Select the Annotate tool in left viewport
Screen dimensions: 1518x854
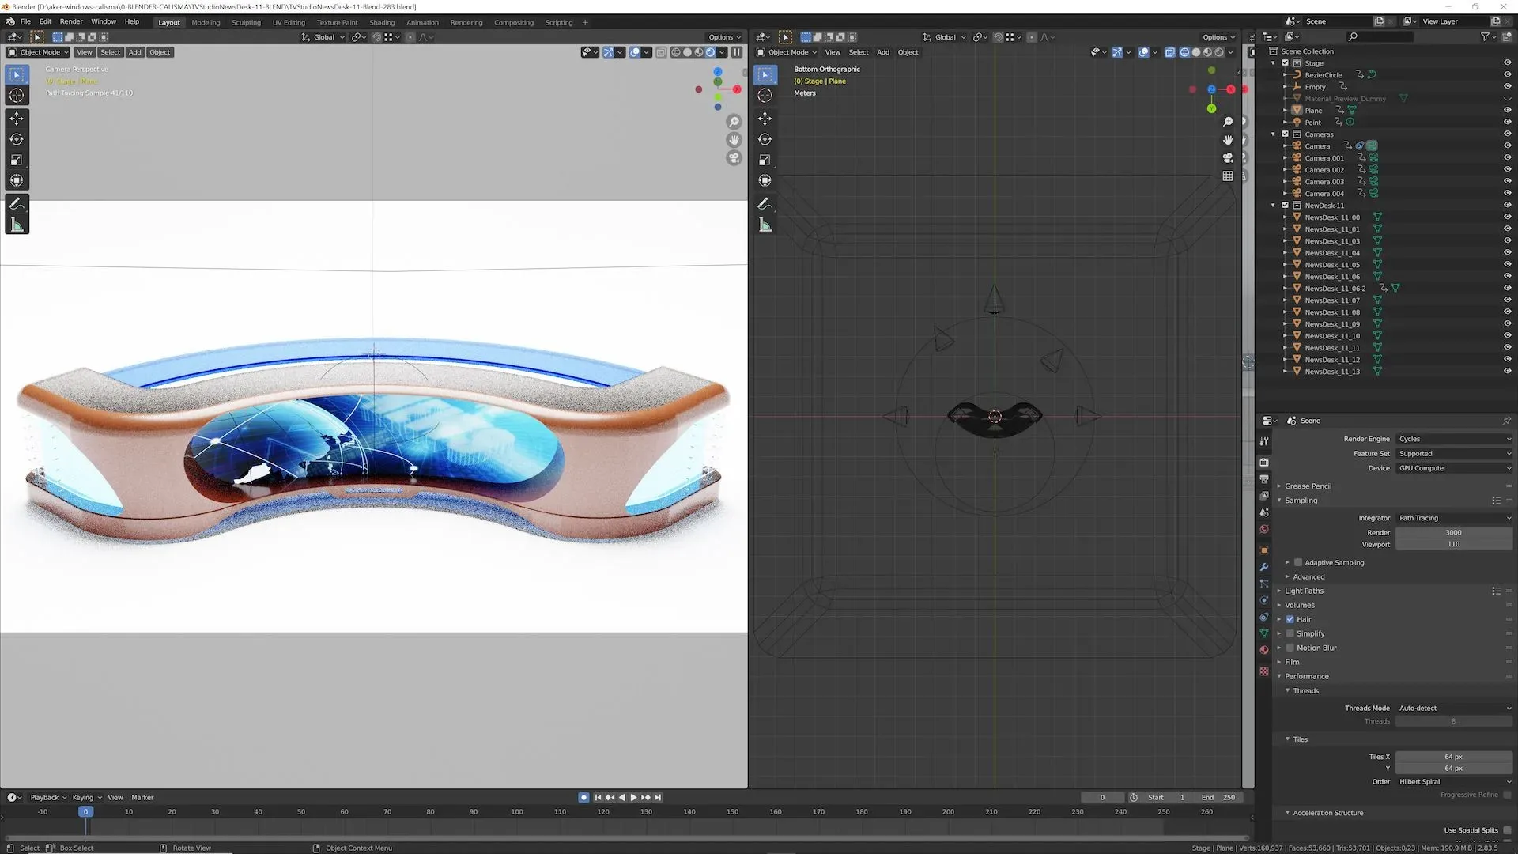click(17, 204)
